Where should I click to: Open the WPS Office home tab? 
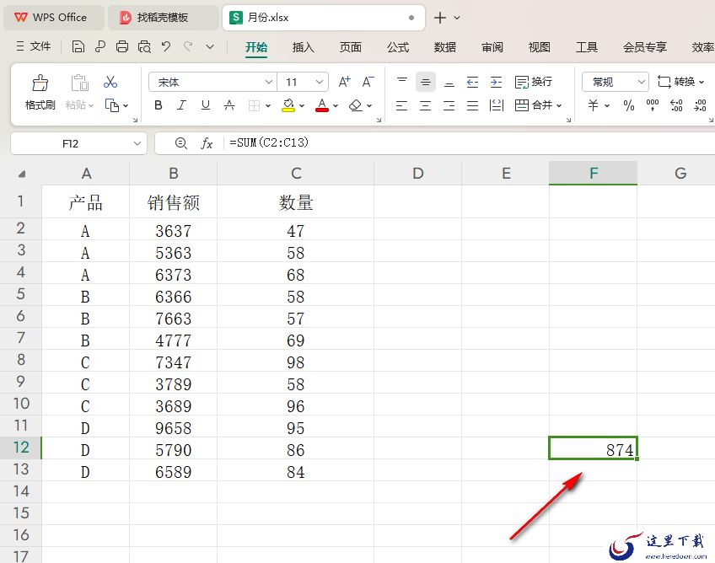[x=54, y=18]
